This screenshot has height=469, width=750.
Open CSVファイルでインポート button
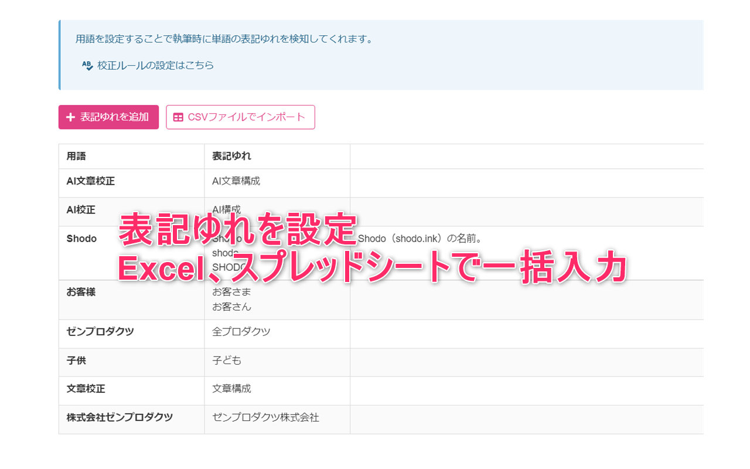tap(240, 117)
